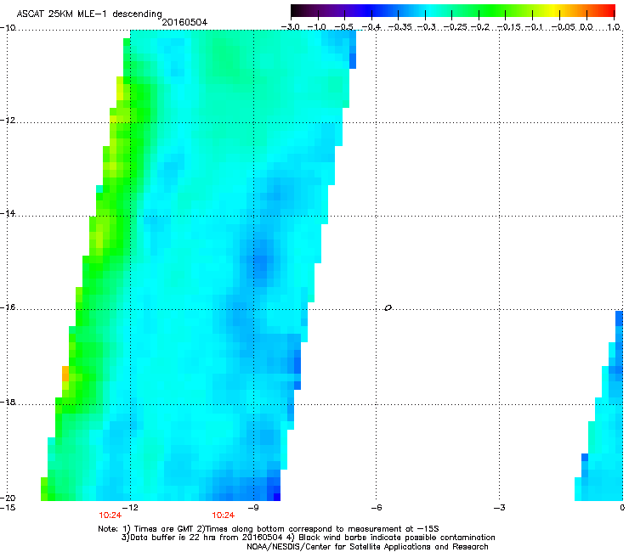Click the longitude axis label "-6"
The width and height of the screenshot is (629, 552).
coord(377,508)
